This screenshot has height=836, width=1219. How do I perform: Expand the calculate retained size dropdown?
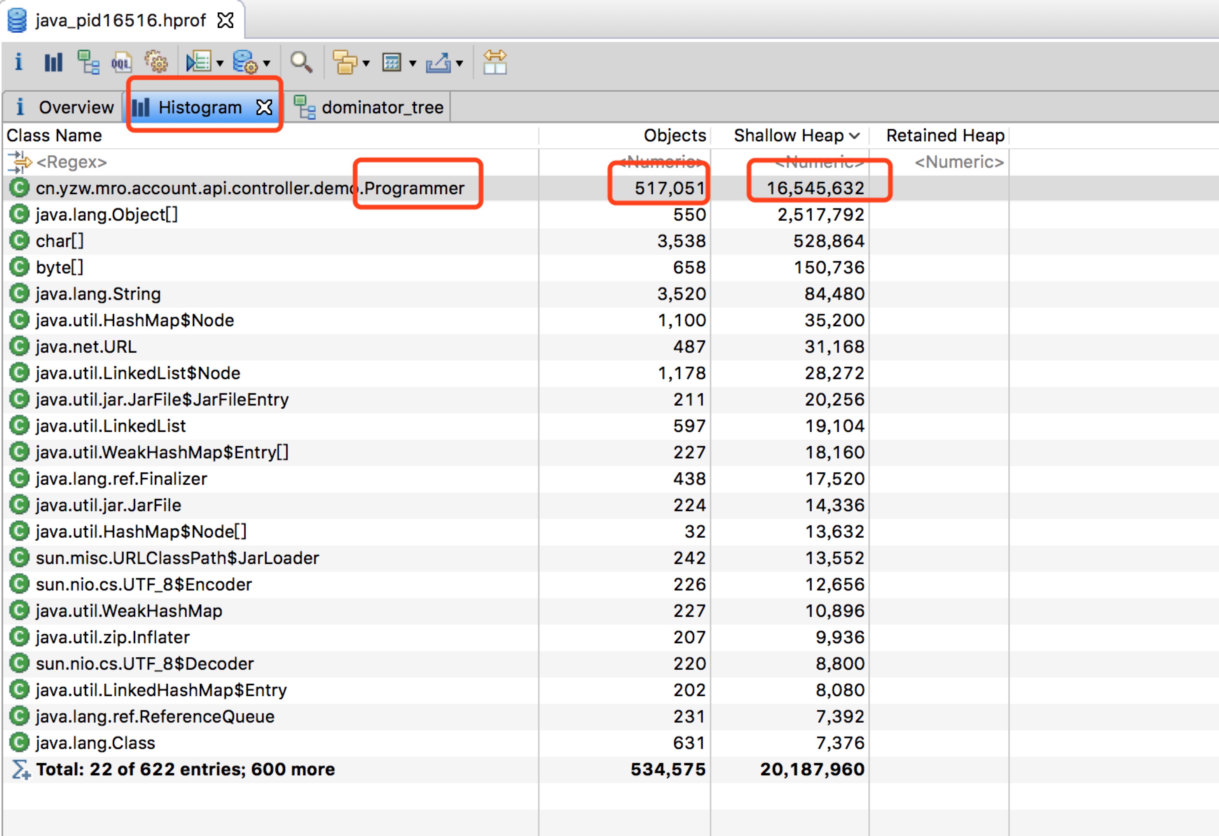tap(413, 64)
